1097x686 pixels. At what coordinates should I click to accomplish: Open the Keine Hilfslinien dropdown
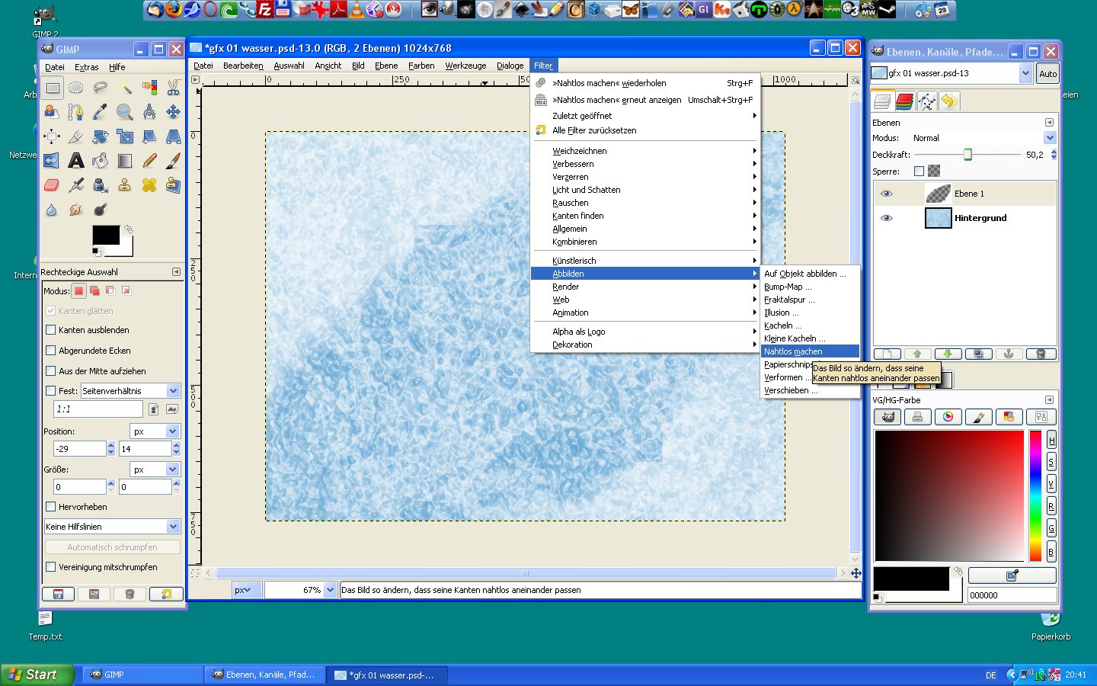pos(112,527)
